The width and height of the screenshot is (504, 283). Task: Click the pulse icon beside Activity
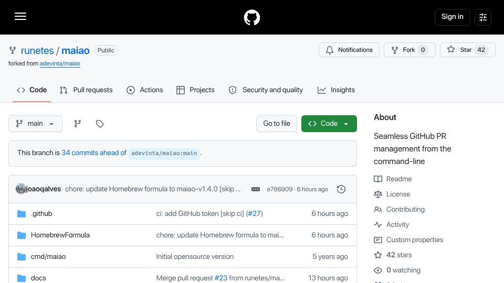click(378, 225)
